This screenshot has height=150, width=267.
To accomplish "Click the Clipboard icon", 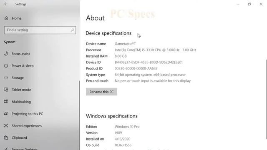I will pos(6,137).
